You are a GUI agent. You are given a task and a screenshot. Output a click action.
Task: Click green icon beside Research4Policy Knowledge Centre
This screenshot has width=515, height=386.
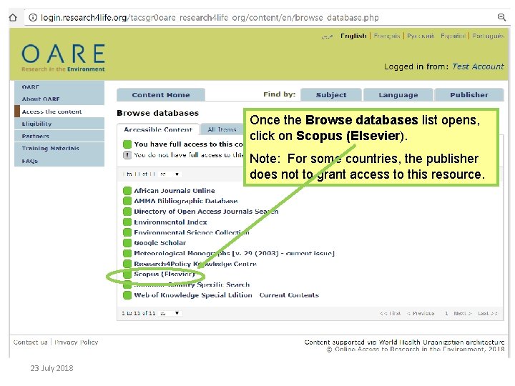[127, 264]
